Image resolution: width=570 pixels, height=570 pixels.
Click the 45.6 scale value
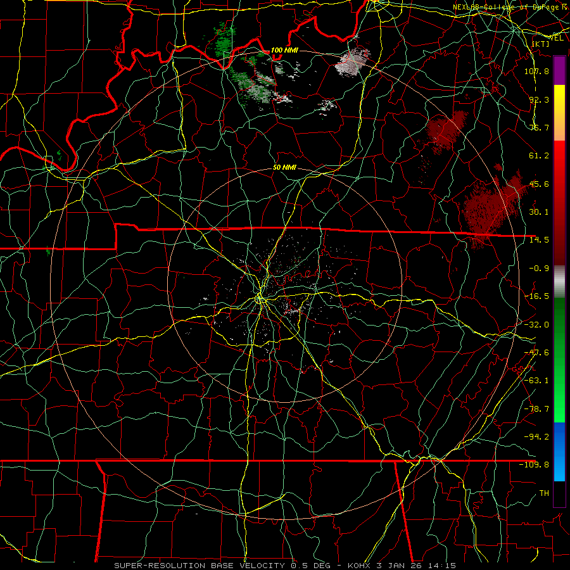[539, 184]
